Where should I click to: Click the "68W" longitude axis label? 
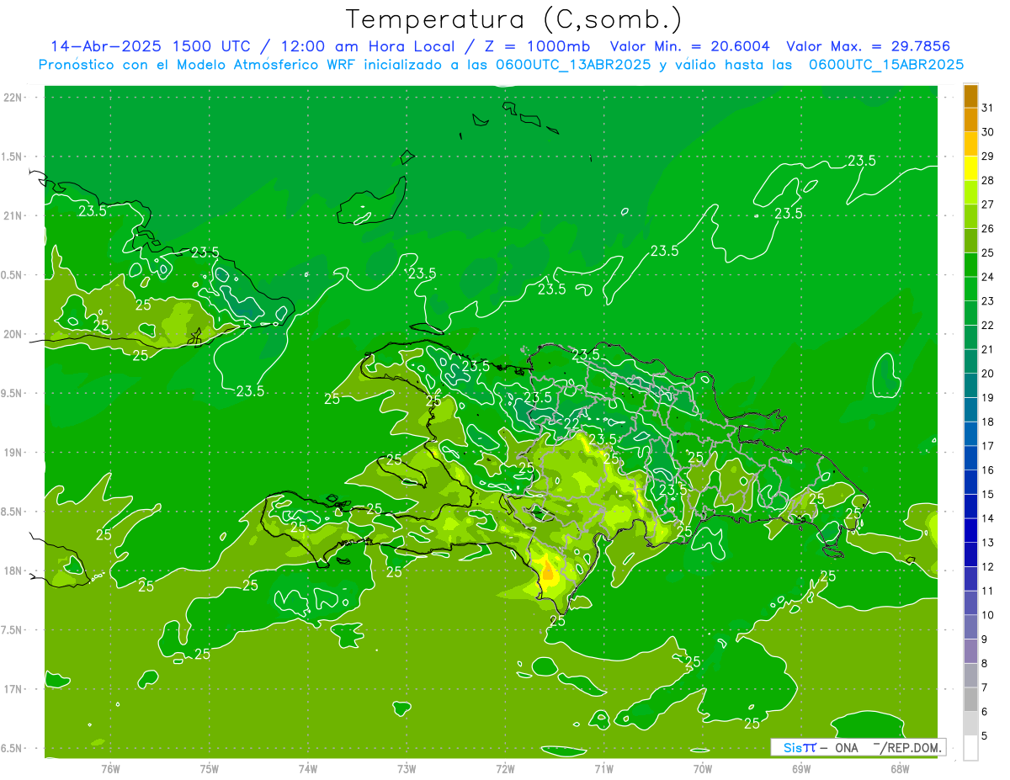pyautogui.click(x=900, y=768)
